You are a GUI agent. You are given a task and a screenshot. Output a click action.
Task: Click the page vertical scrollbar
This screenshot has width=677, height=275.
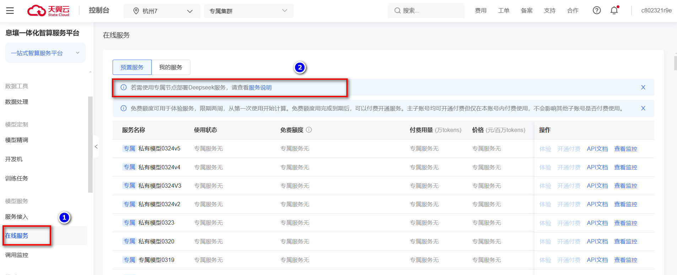[675, 63]
